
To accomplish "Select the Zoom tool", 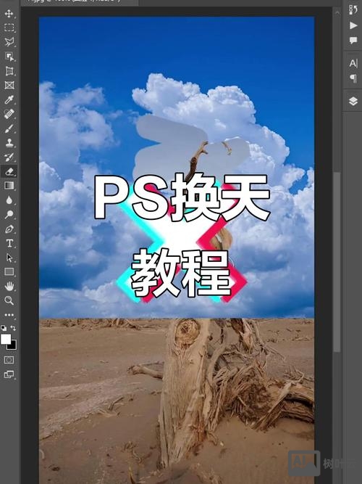I will click(x=9, y=300).
